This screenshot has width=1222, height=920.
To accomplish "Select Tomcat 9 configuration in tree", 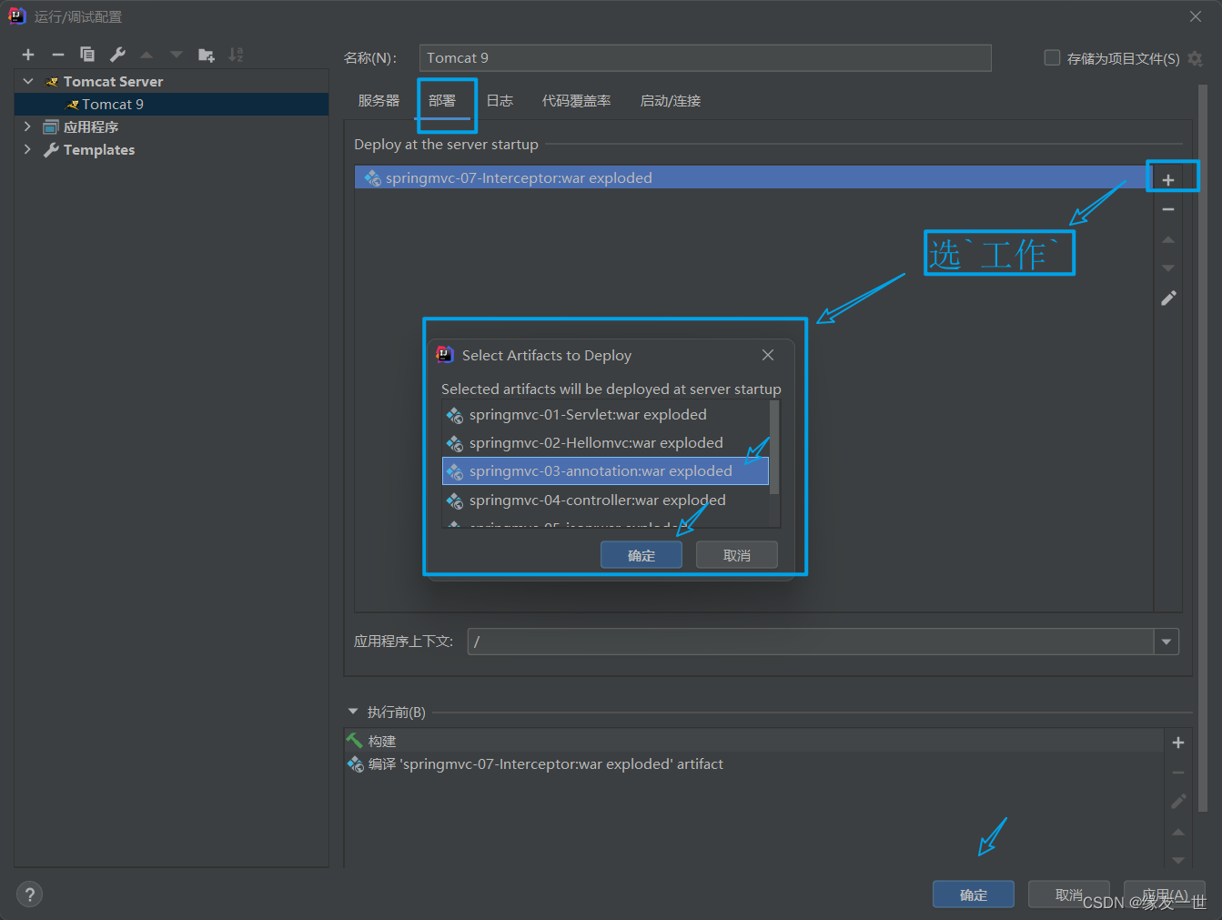I will coord(171,104).
